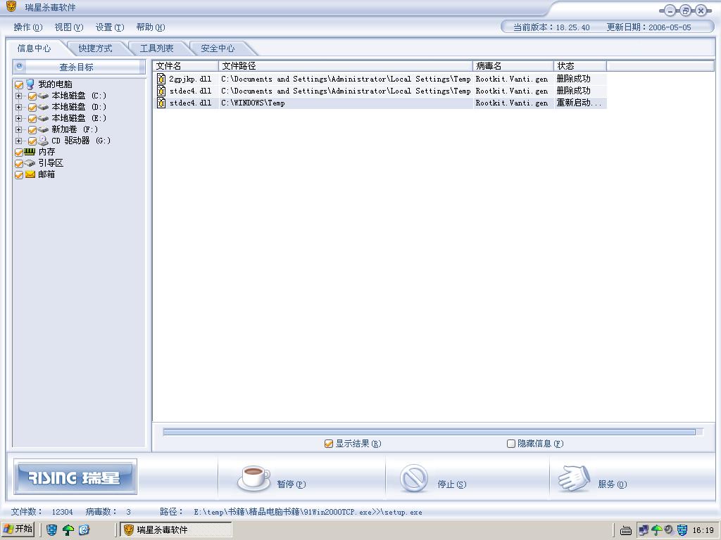Screen dimensions: 721x540
Task: Click the prohibition sign stop icon
Action: coord(414,478)
